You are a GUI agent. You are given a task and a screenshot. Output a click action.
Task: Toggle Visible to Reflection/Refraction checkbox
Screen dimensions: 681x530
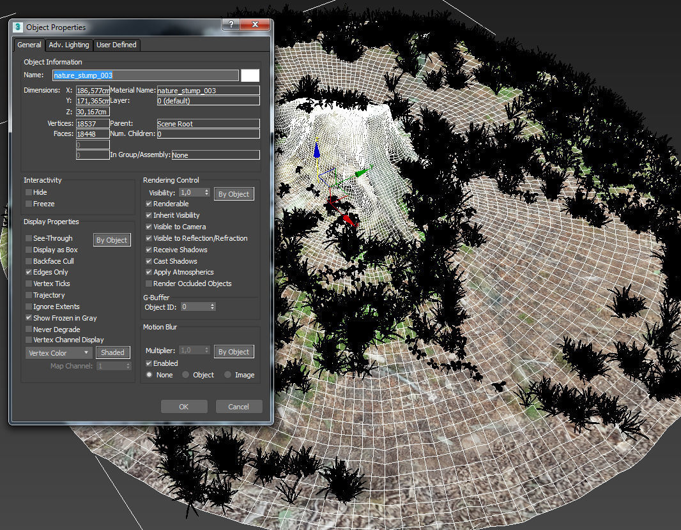tap(149, 238)
